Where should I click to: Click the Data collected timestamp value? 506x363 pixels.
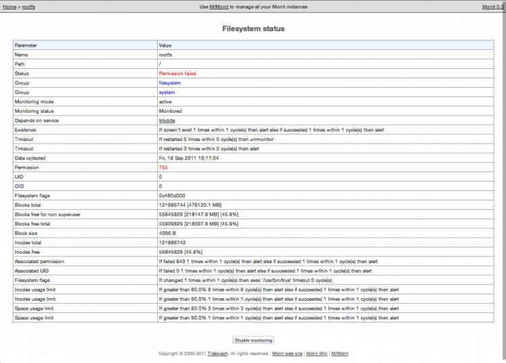(x=189, y=158)
